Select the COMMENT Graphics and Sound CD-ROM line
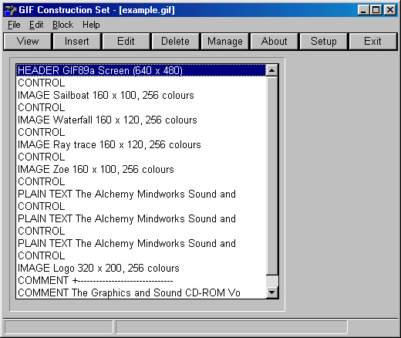401x338 pixels. [x=141, y=292]
